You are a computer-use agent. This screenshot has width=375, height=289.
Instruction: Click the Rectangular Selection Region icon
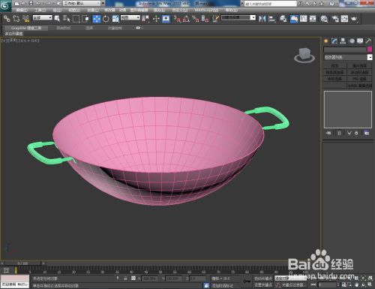pos(76,19)
